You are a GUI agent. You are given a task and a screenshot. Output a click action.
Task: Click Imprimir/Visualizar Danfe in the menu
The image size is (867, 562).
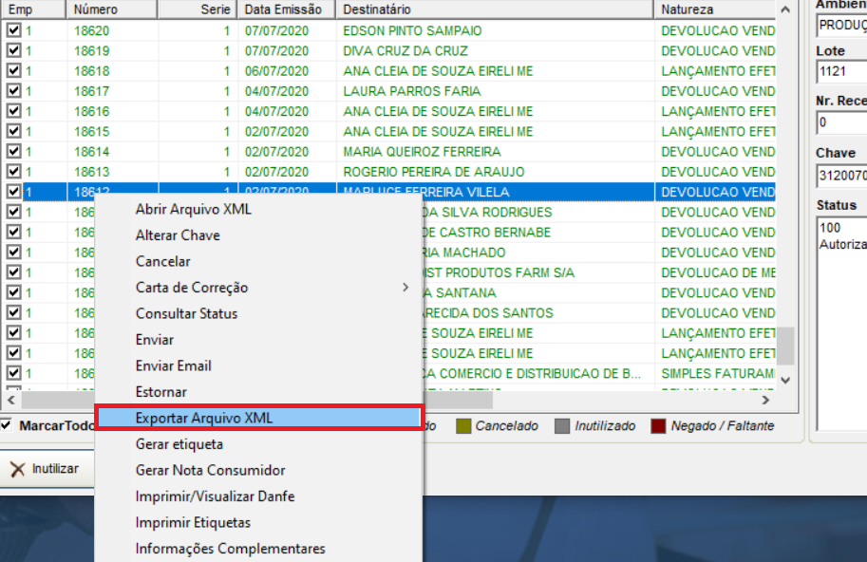pyautogui.click(x=215, y=496)
